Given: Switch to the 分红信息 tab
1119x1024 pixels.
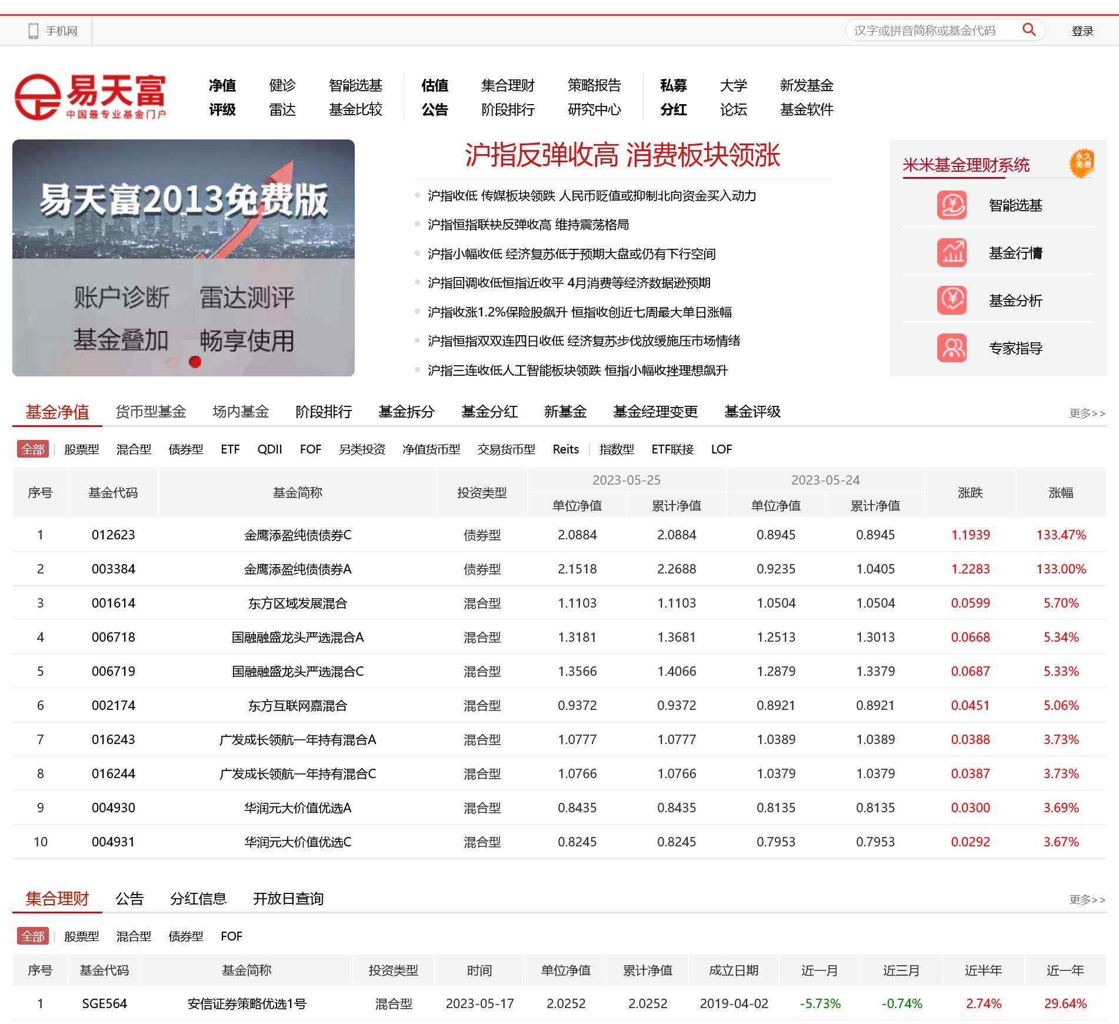Looking at the screenshot, I should pos(198,899).
